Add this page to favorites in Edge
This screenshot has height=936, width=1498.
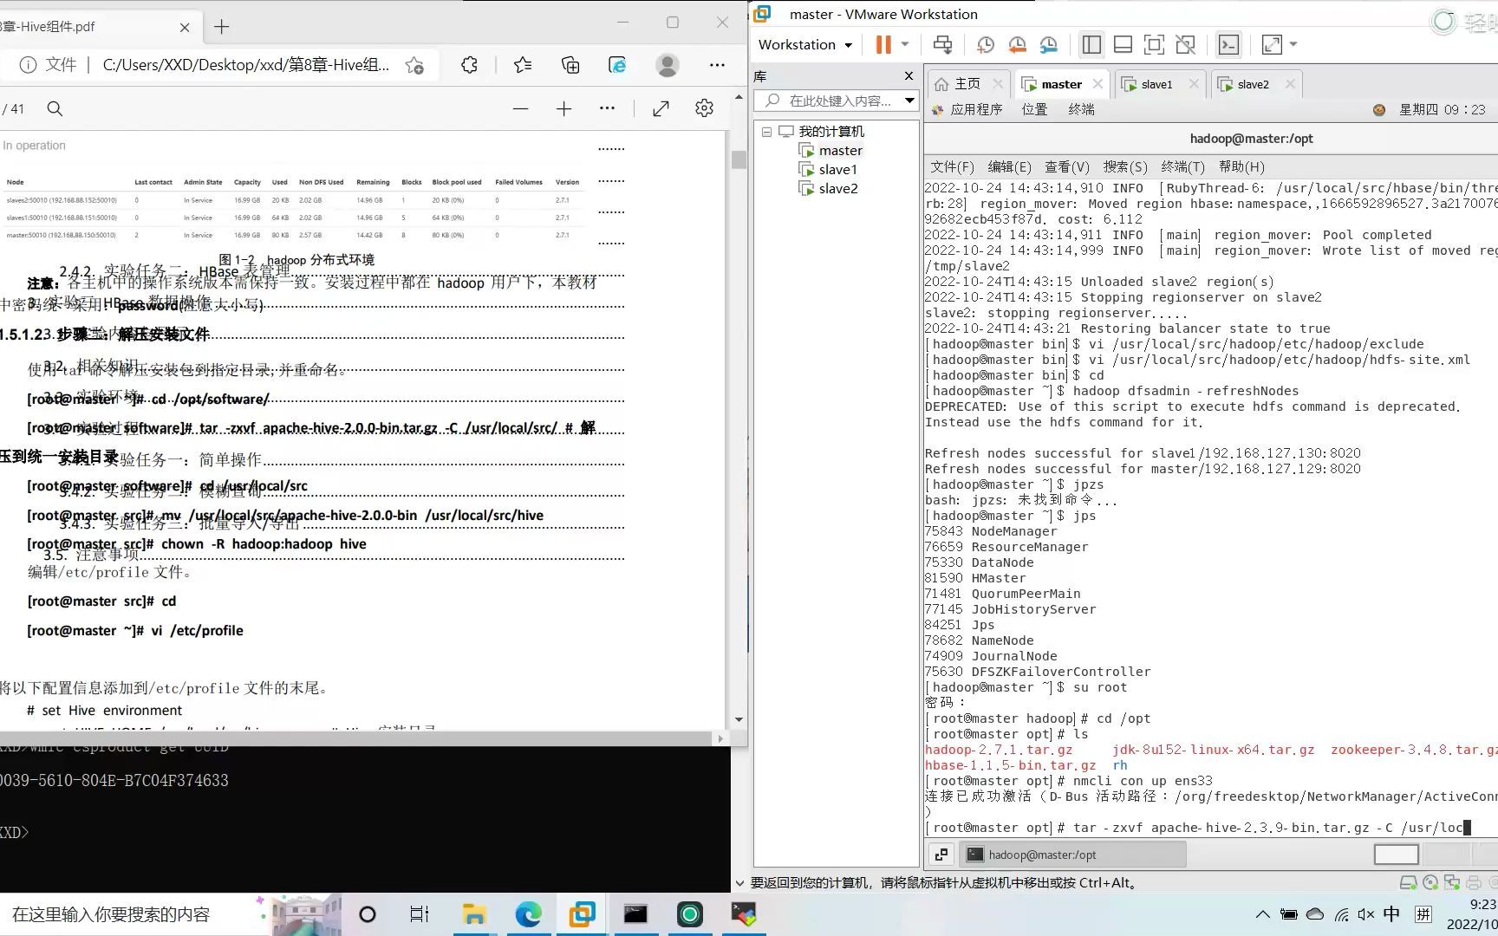[414, 65]
